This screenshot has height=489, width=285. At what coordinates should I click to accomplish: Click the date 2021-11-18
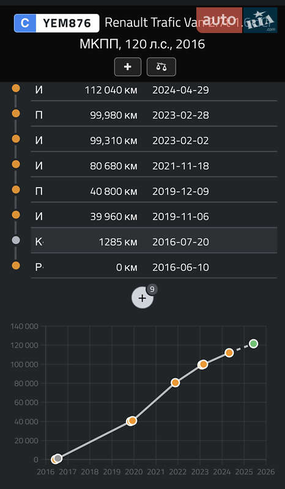coord(180,166)
